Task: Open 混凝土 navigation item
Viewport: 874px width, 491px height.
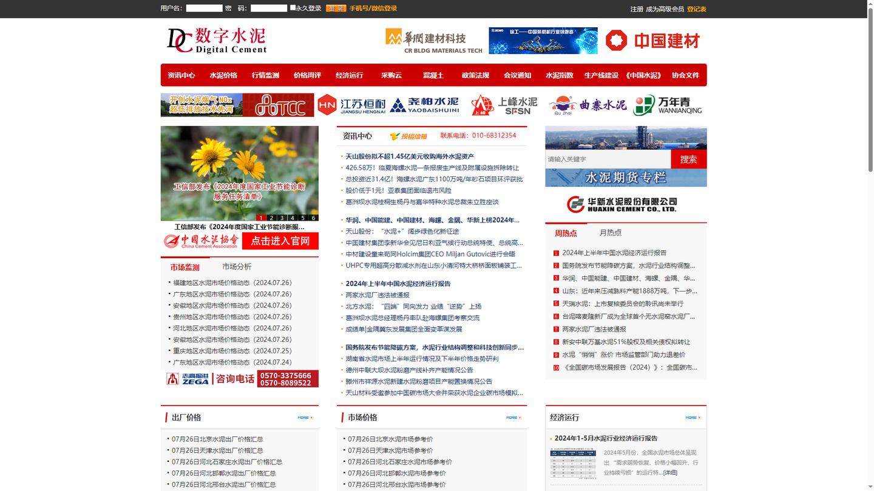Action: (433, 76)
